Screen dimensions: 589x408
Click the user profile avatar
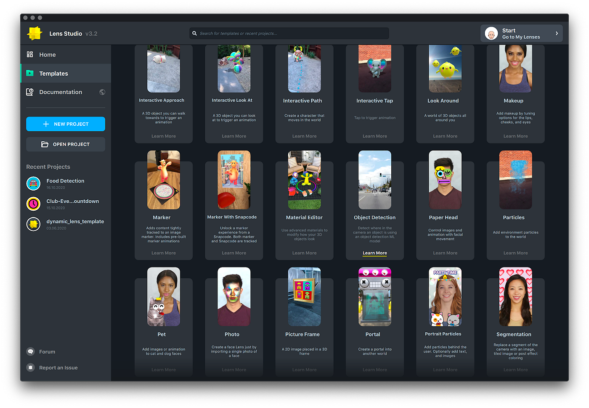pos(491,33)
